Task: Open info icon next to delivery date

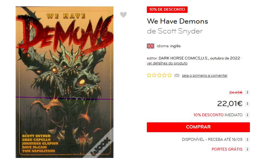Action: click(x=247, y=140)
